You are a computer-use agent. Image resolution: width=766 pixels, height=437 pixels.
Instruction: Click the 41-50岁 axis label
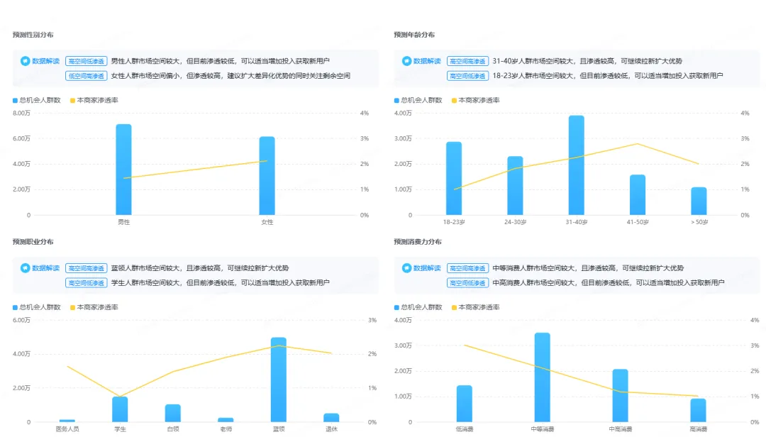coord(638,222)
